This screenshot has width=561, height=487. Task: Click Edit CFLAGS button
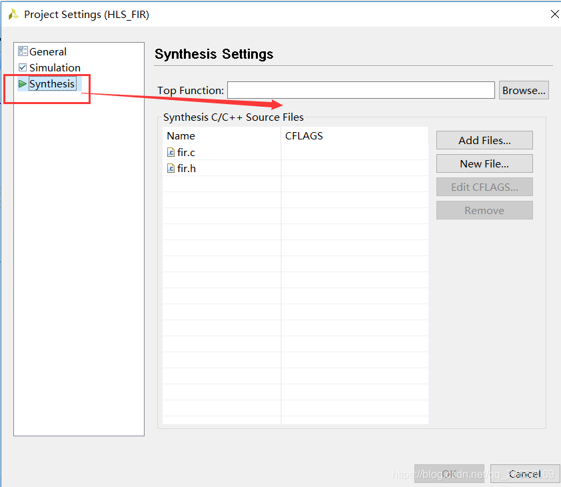(484, 187)
